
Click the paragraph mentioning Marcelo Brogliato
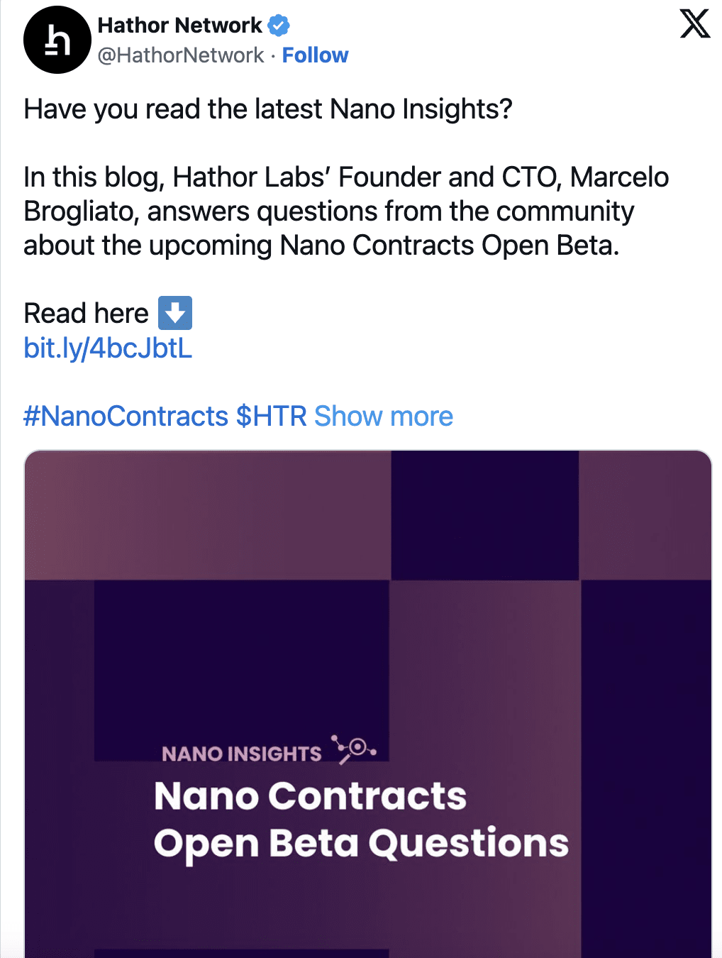[345, 211]
